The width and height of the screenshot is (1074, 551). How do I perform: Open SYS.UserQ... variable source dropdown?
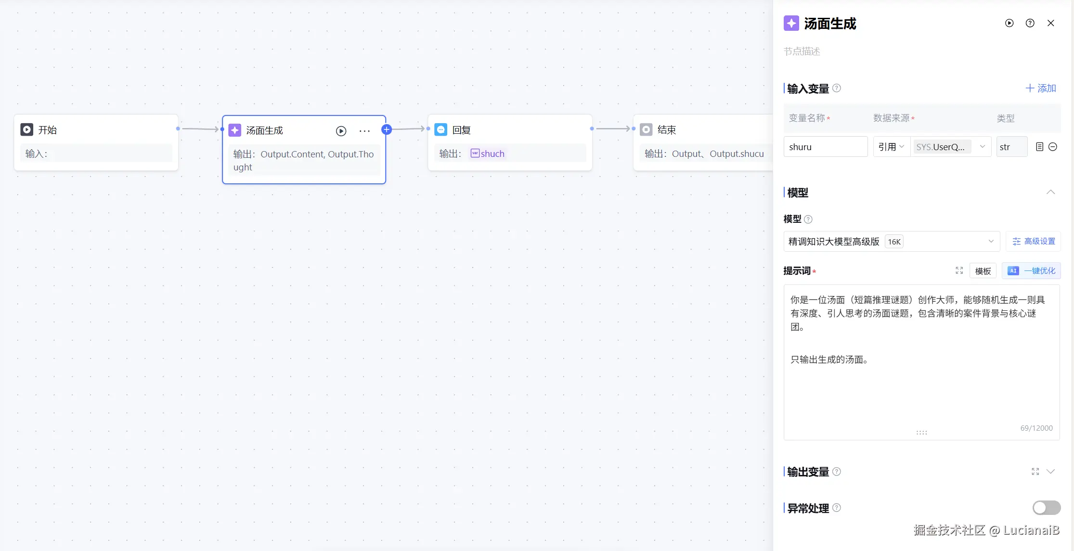951,147
